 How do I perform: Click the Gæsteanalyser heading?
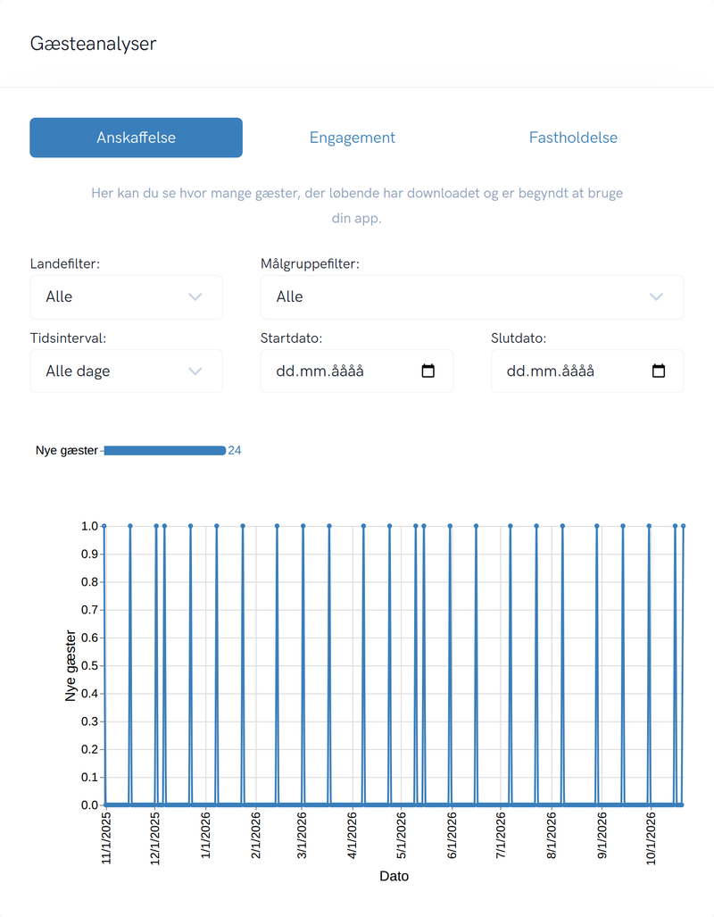point(93,44)
